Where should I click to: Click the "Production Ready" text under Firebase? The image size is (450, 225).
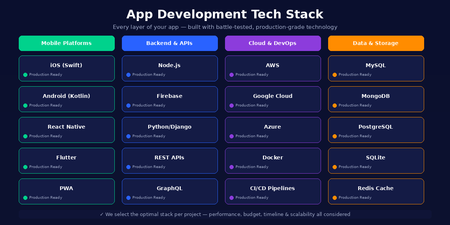pyautogui.click(x=149, y=105)
